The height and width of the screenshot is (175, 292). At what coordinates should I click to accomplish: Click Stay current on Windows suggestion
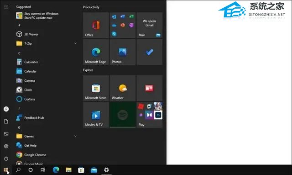coord(46,16)
